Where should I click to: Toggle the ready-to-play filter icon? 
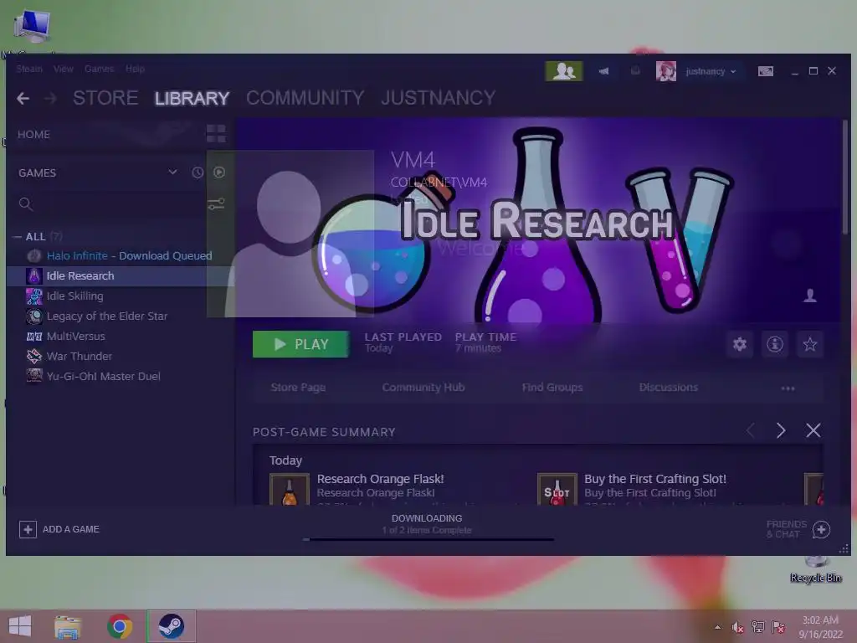[219, 172]
